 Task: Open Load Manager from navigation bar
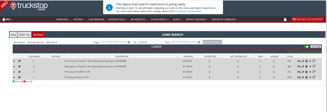pyautogui.click(x=96, y=19)
